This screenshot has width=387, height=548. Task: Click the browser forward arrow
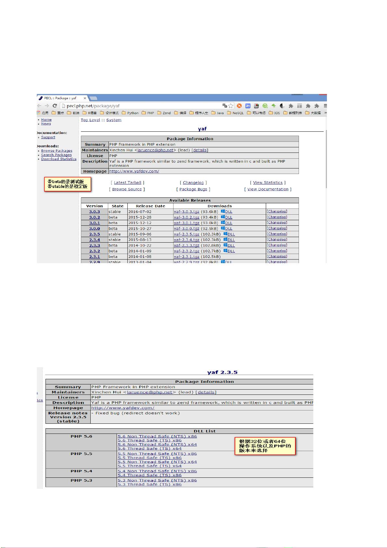pyautogui.click(x=47, y=106)
